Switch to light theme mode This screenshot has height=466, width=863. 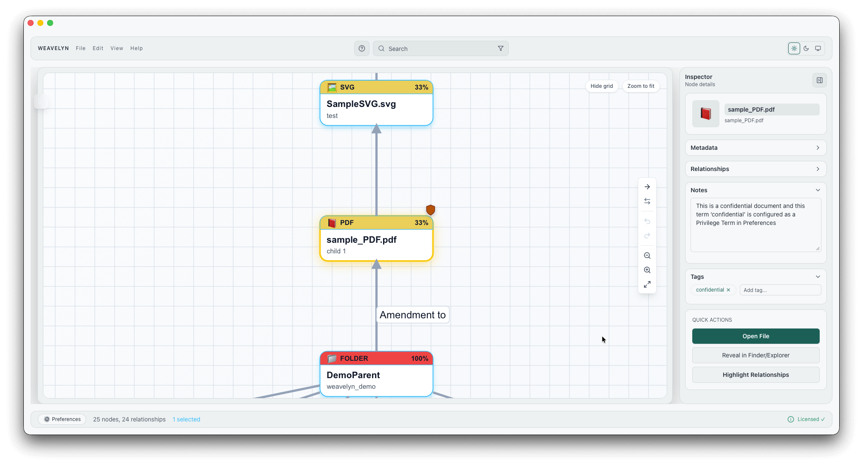(794, 48)
